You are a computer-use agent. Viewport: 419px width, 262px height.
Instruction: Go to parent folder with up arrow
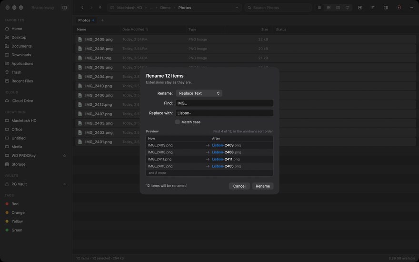[x=100, y=8]
